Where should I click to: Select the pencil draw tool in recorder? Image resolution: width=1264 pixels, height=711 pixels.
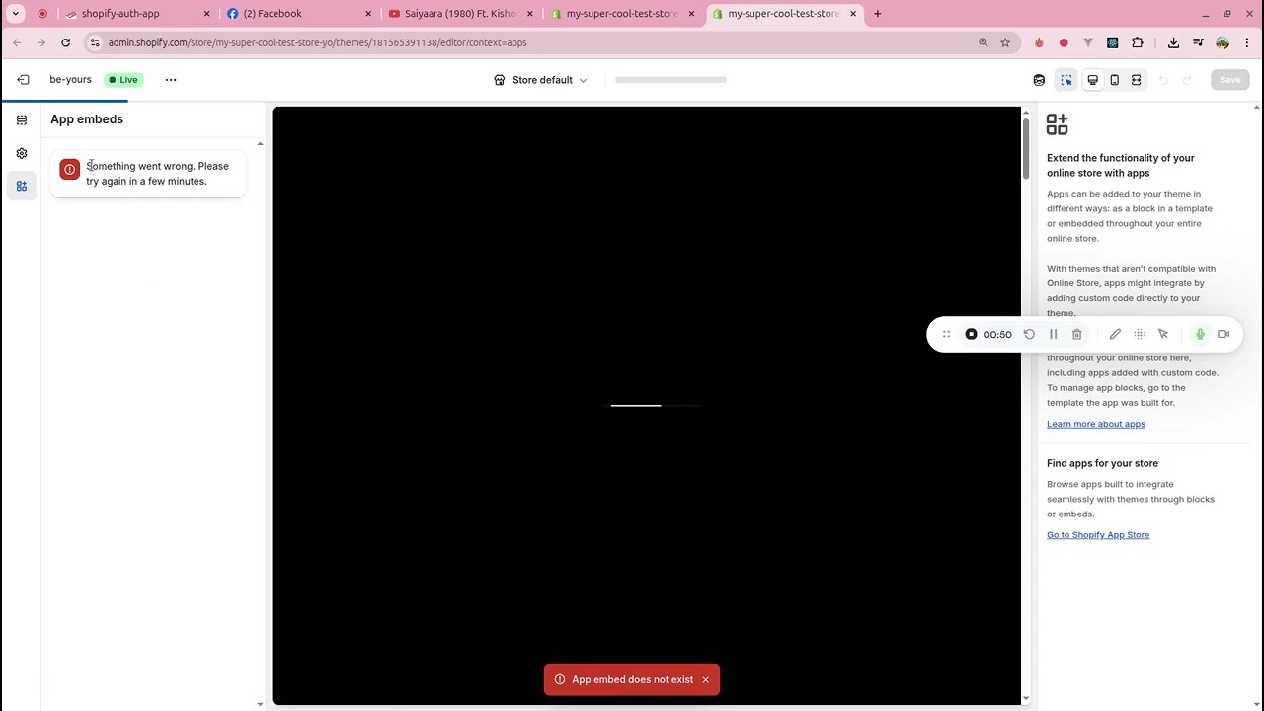[x=1115, y=334]
